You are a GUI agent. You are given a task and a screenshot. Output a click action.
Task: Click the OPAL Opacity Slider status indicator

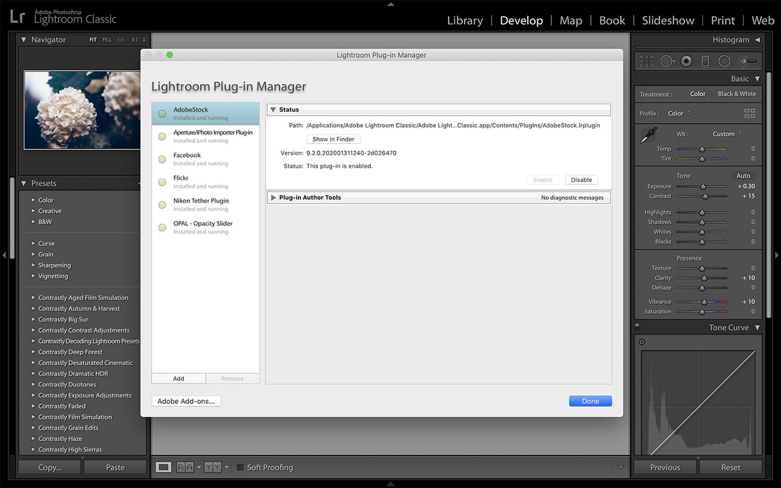pos(162,228)
